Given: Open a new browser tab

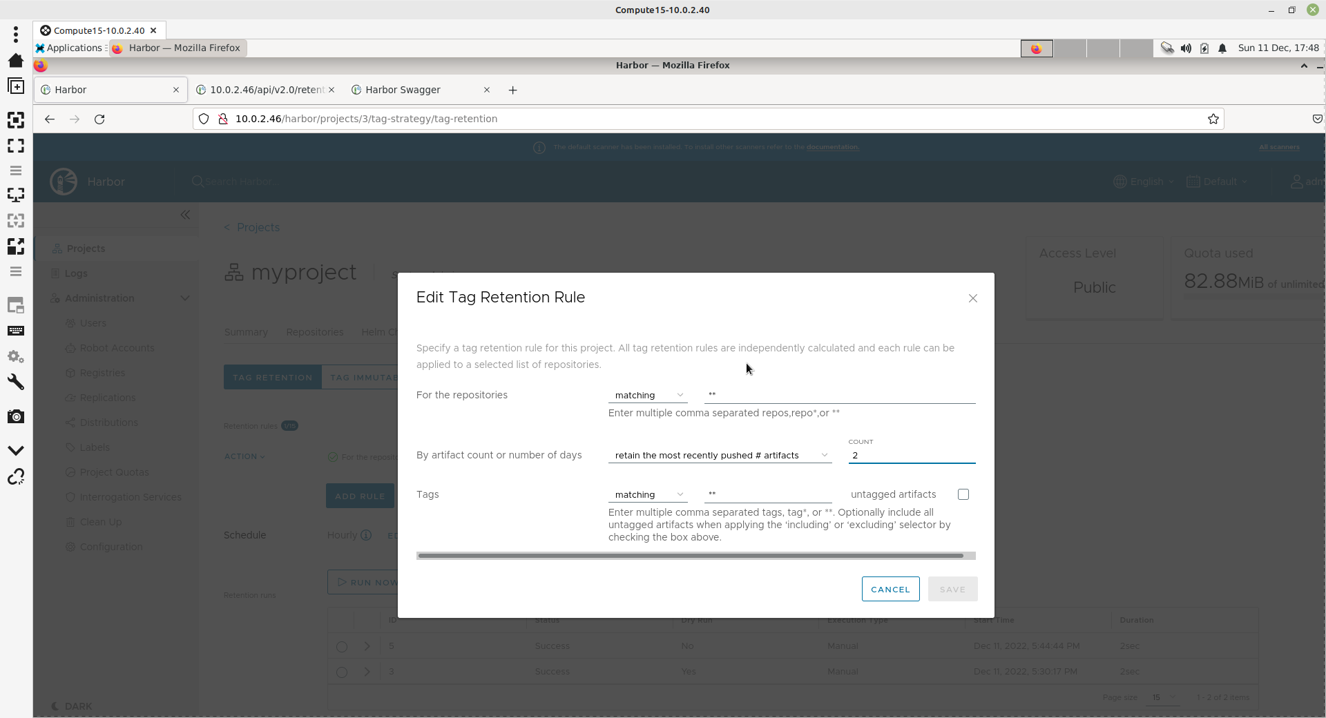Looking at the screenshot, I should (x=512, y=90).
